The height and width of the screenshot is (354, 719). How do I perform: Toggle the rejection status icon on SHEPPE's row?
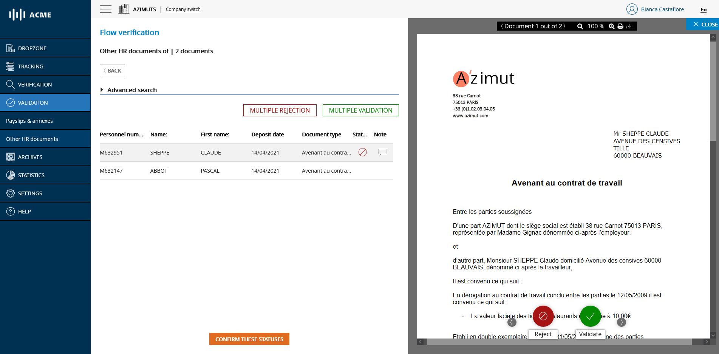click(x=363, y=152)
